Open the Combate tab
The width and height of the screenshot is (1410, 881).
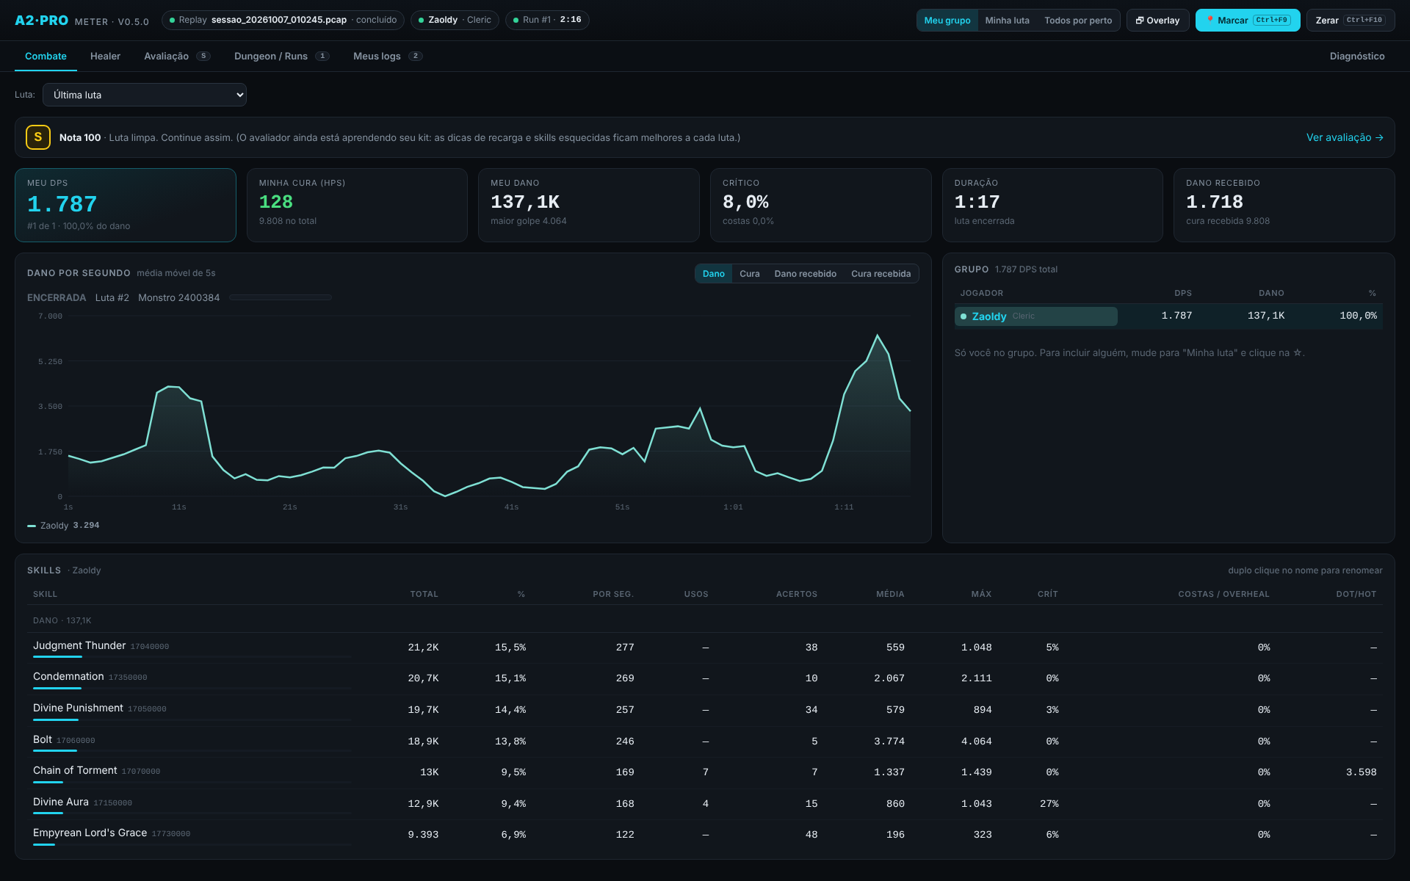click(46, 57)
